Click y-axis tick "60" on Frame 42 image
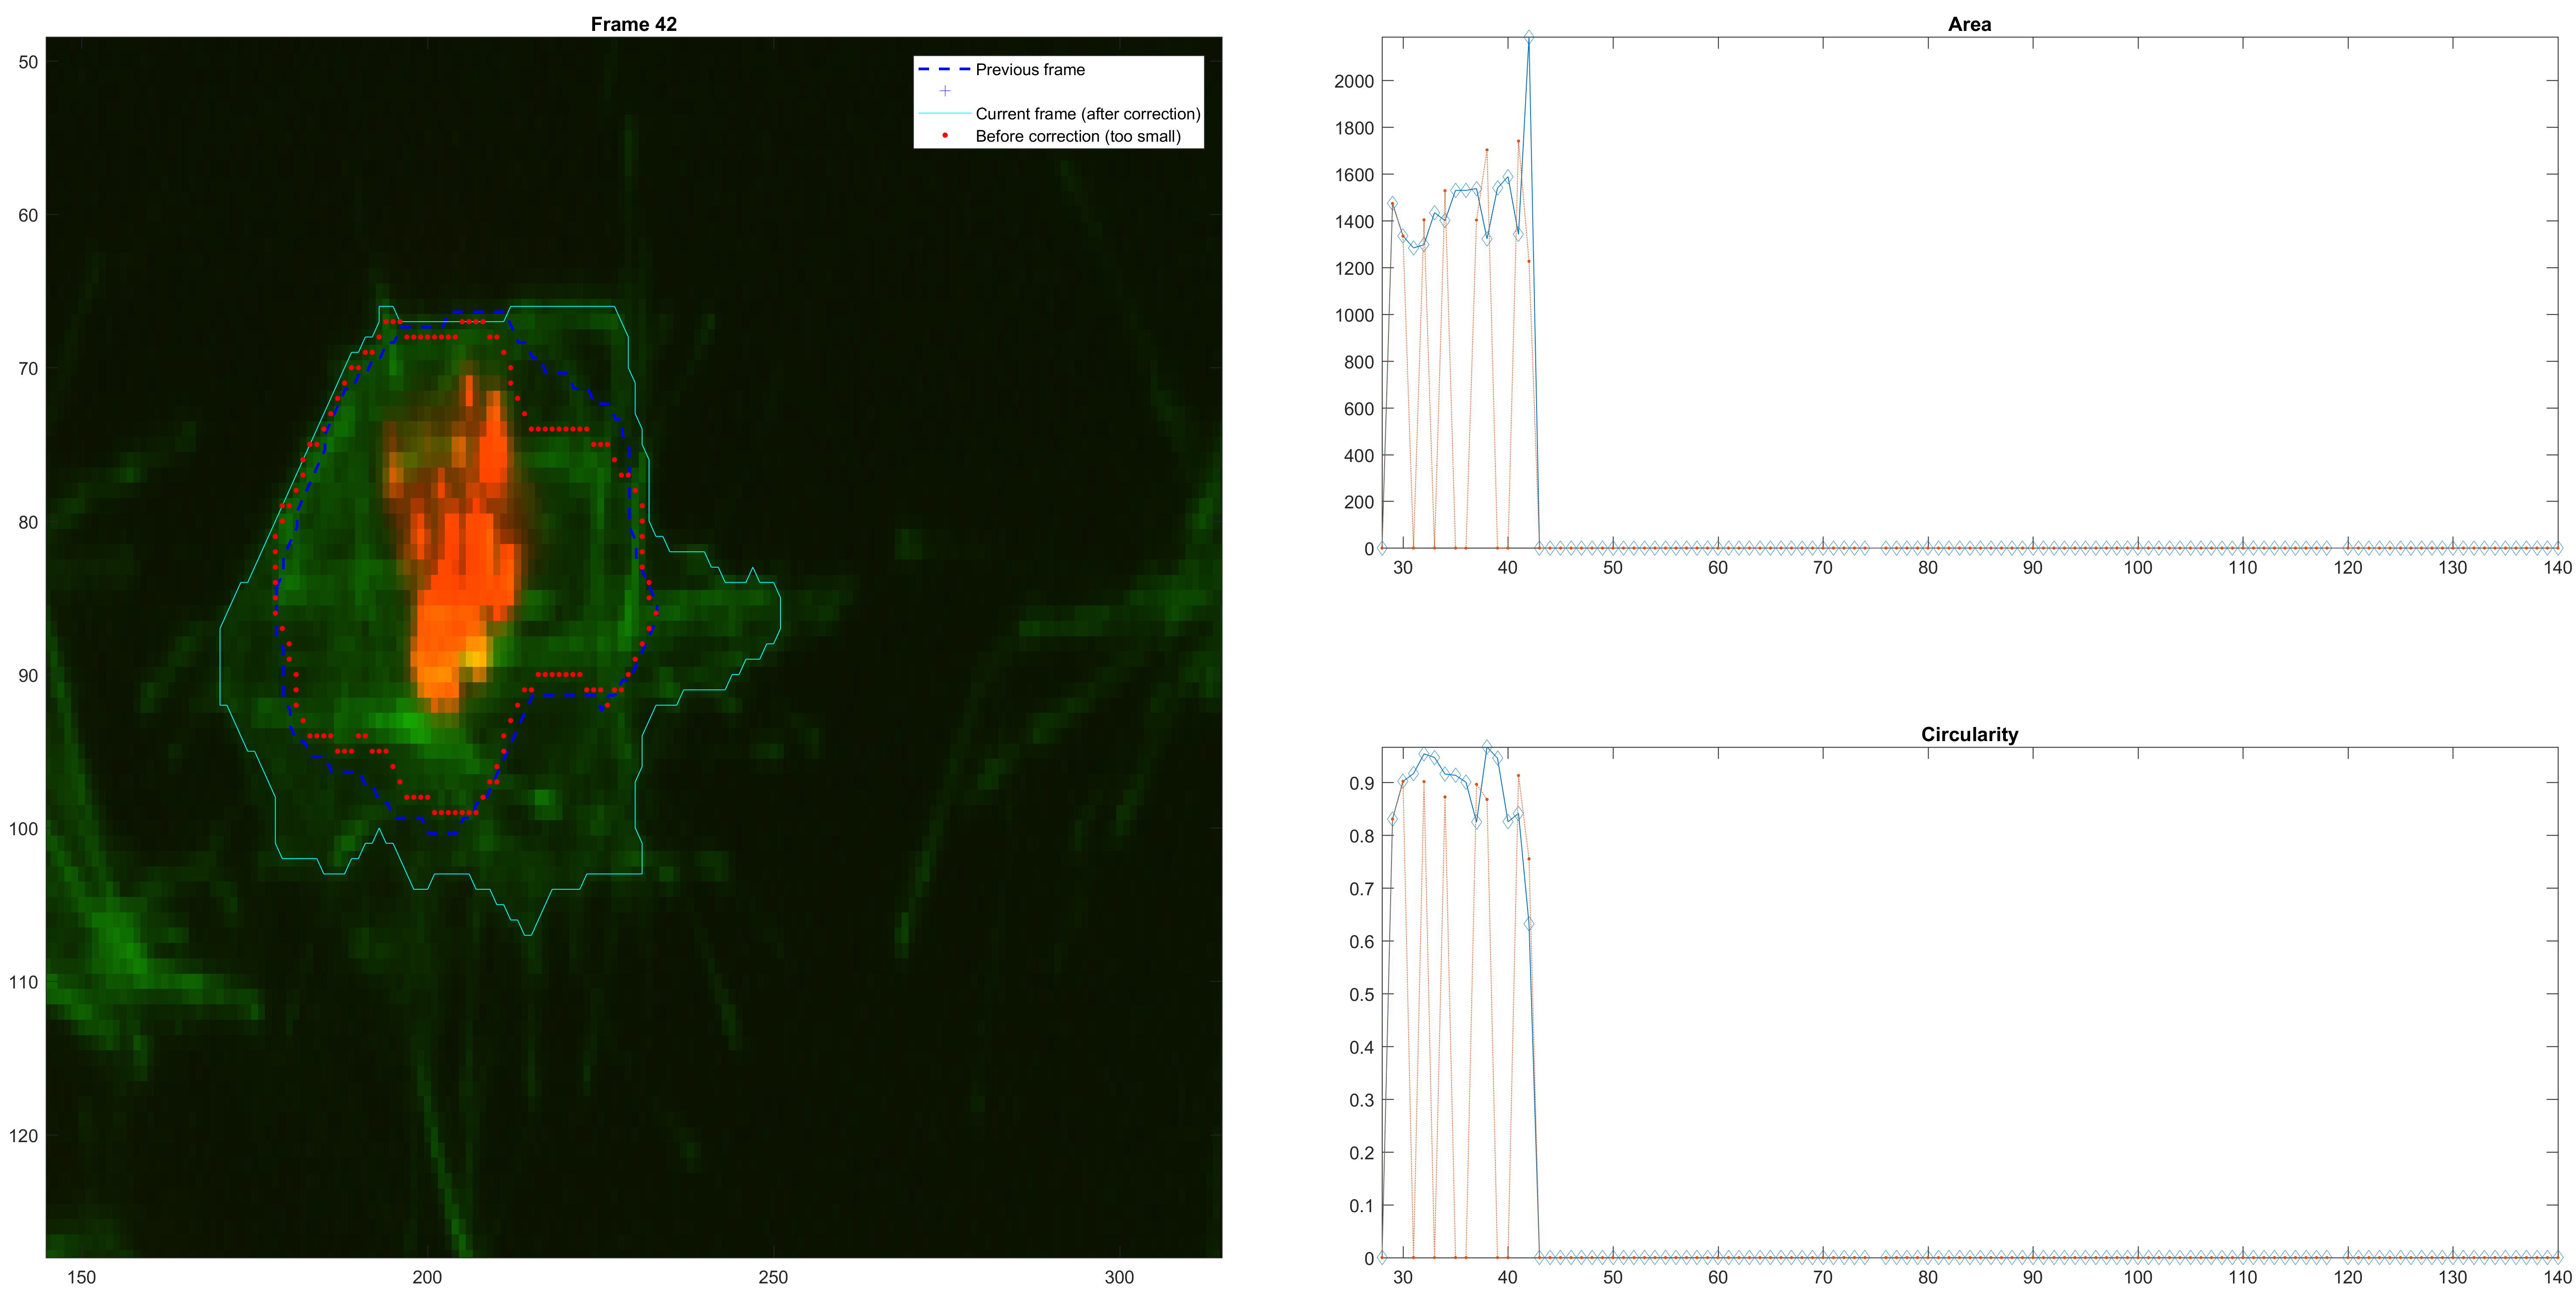2576x1292 pixels. pos(28,216)
